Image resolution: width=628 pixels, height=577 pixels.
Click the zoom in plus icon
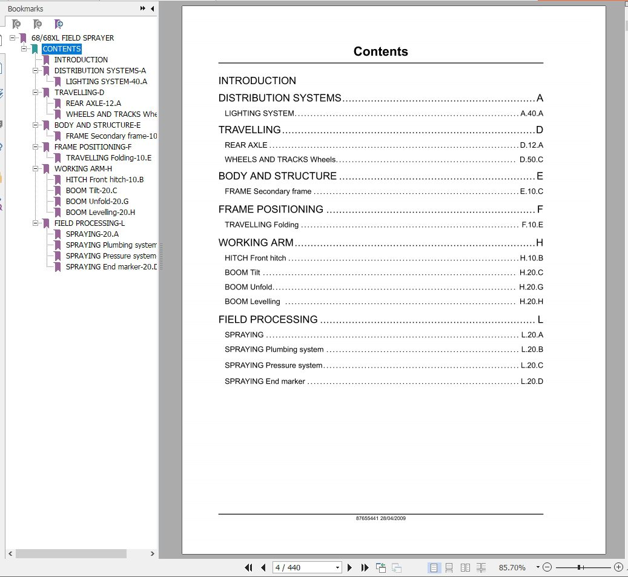(618, 567)
